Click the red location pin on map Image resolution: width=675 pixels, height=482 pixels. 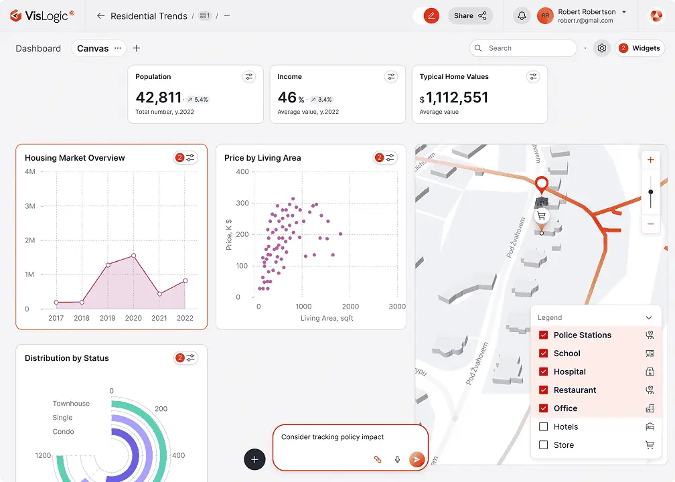pos(541,184)
